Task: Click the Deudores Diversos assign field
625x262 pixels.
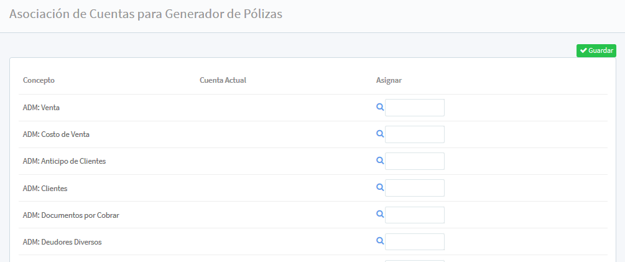Action: coord(415,241)
